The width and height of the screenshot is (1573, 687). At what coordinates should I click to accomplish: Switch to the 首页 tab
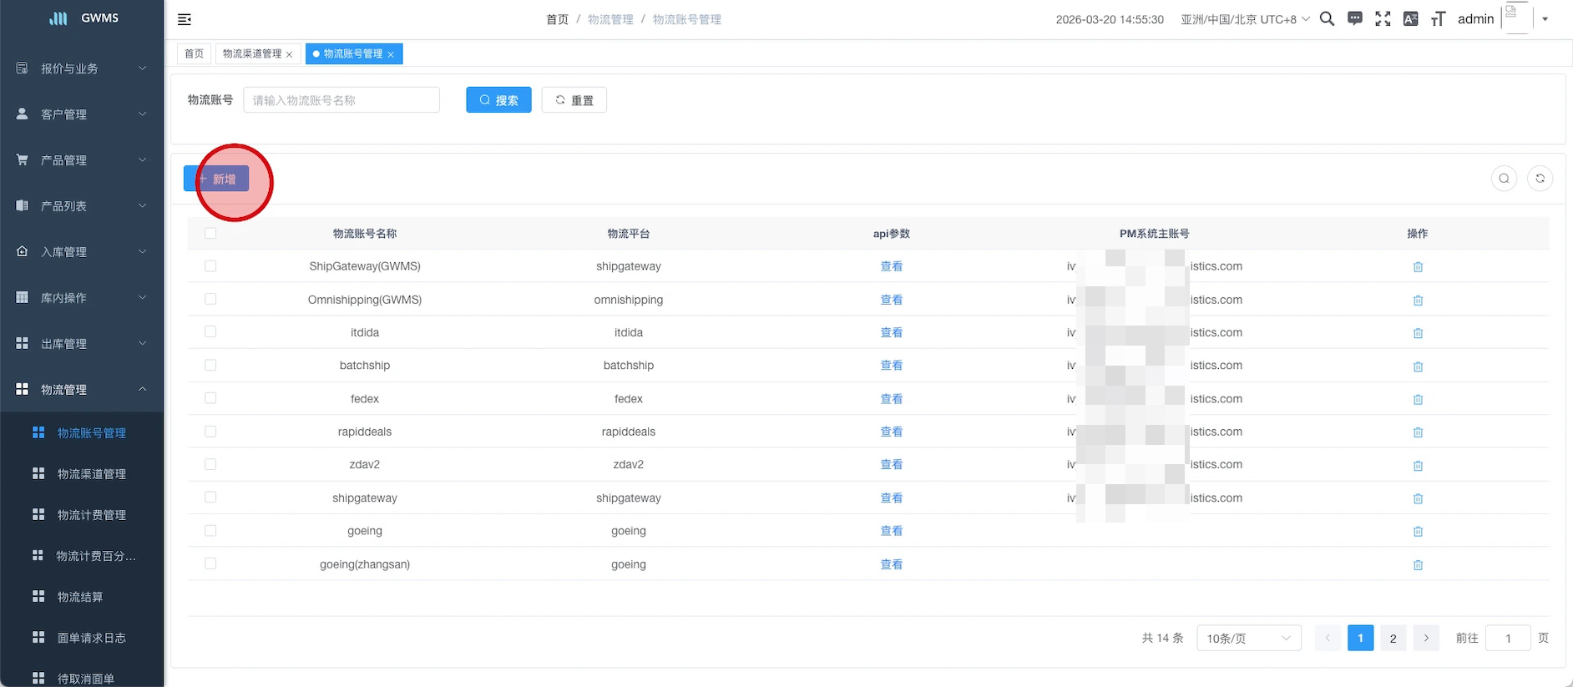(x=194, y=53)
